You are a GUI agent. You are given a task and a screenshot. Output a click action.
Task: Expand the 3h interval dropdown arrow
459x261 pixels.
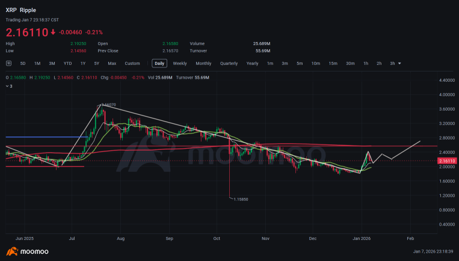pyautogui.click(x=399, y=64)
